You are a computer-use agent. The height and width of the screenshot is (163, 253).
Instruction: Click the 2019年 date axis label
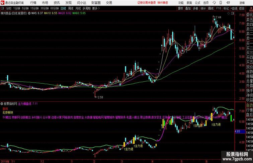5,161
